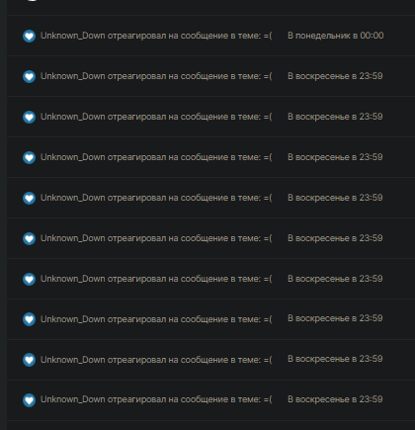This screenshot has height=430, width=415.
Task: Open the "=(" topic link in Monday notification
Action: tap(268, 36)
